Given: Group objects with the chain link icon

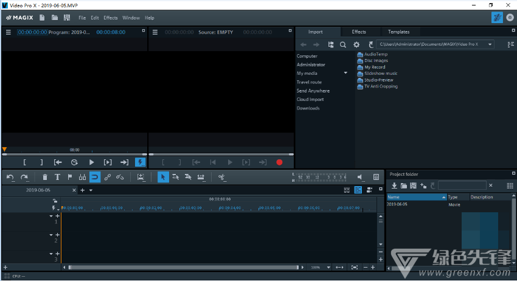Looking at the screenshot, I should tap(108, 178).
